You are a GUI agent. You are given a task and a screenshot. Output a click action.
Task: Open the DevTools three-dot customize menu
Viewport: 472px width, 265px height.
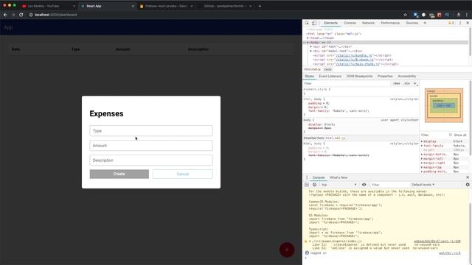pos(460,23)
